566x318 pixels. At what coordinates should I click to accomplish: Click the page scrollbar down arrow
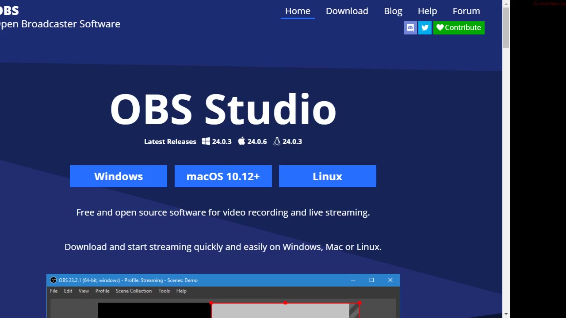tap(506, 314)
